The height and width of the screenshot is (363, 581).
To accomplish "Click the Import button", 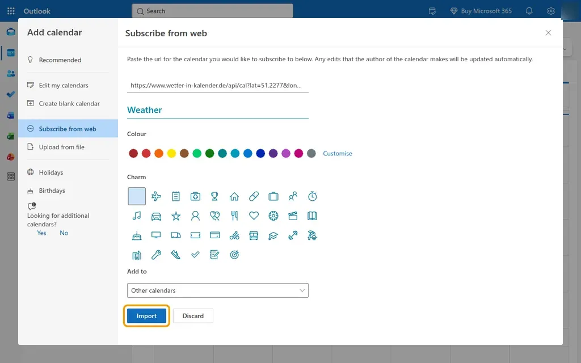I will tap(146, 315).
